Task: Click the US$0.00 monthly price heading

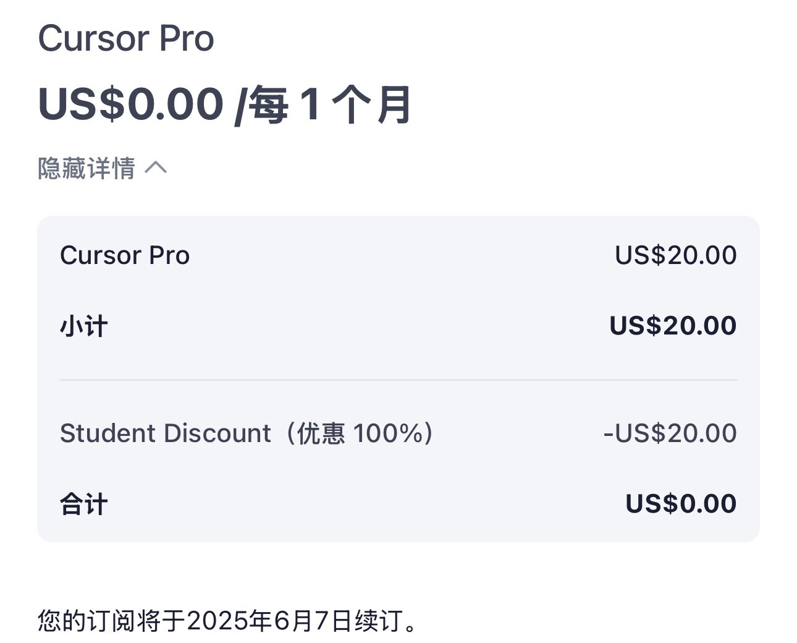Action: coord(130,104)
